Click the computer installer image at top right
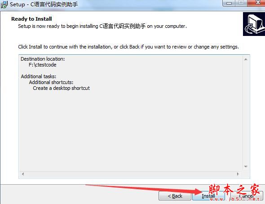 tap(254, 24)
